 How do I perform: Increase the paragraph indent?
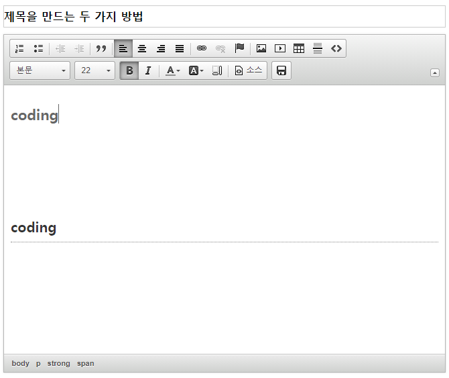pyautogui.click(x=79, y=48)
